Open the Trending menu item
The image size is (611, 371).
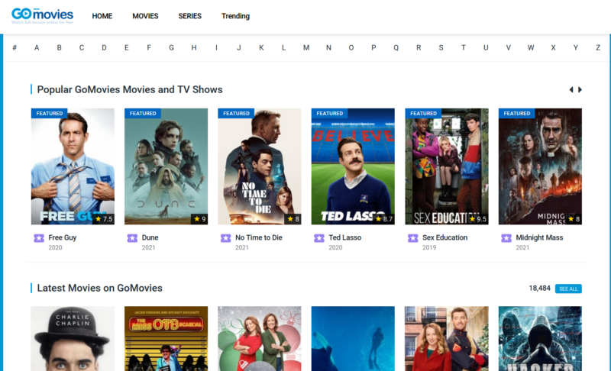tap(235, 16)
